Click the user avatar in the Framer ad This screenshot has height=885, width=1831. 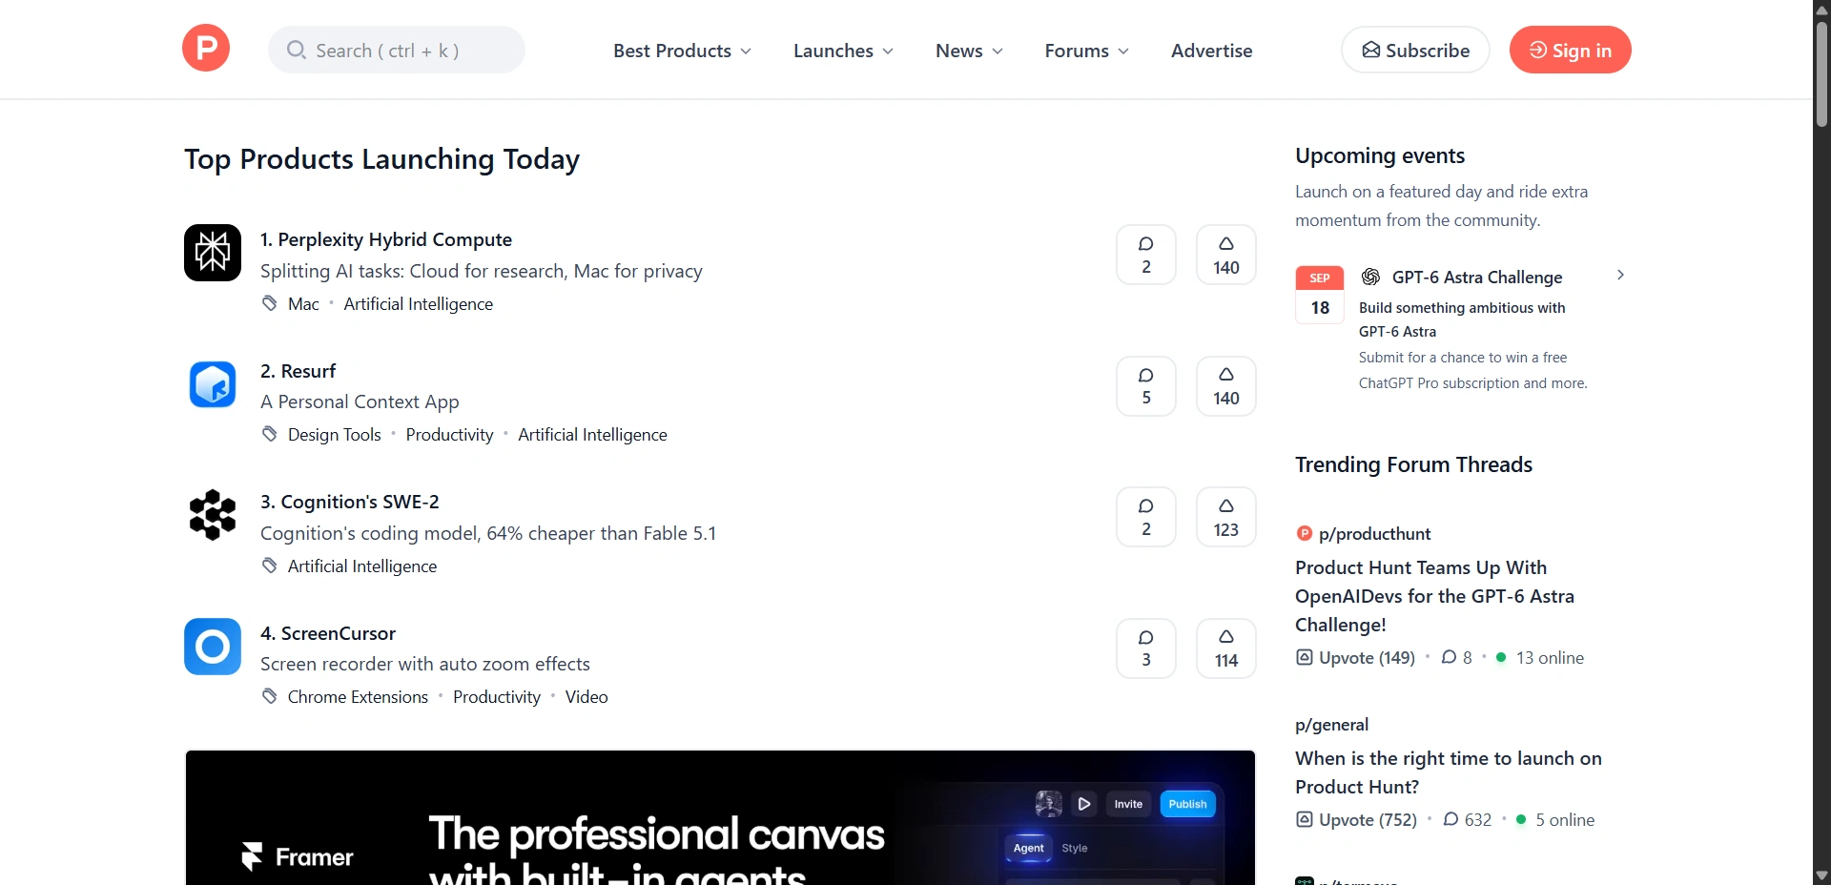[1049, 804]
